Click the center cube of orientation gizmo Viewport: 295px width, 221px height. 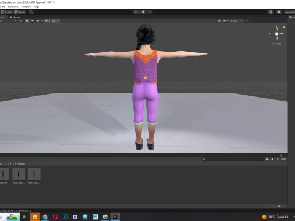pyautogui.click(x=277, y=34)
